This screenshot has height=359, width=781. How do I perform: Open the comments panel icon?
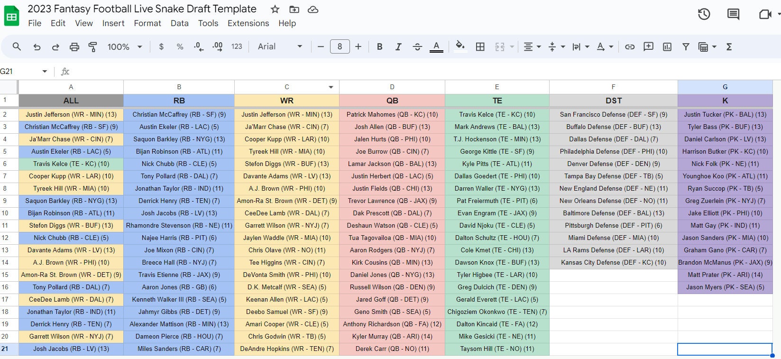click(x=733, y=14)
